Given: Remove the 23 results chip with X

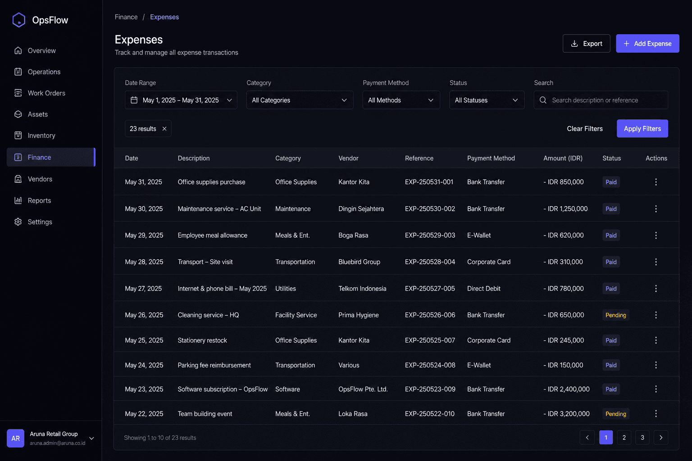Looking at the screenshot, I should 164,129.
